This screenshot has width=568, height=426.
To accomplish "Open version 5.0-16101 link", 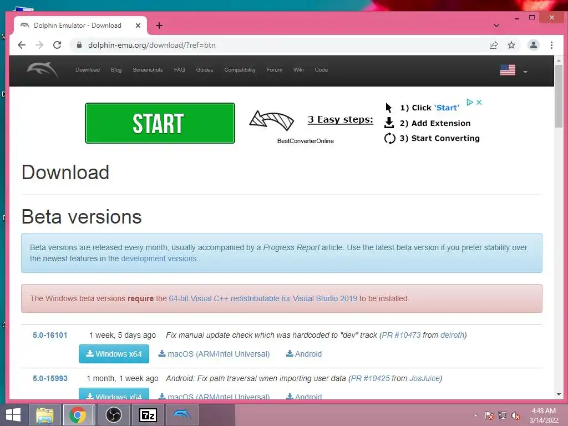I will pyautogui.click(x=50, y=335).
